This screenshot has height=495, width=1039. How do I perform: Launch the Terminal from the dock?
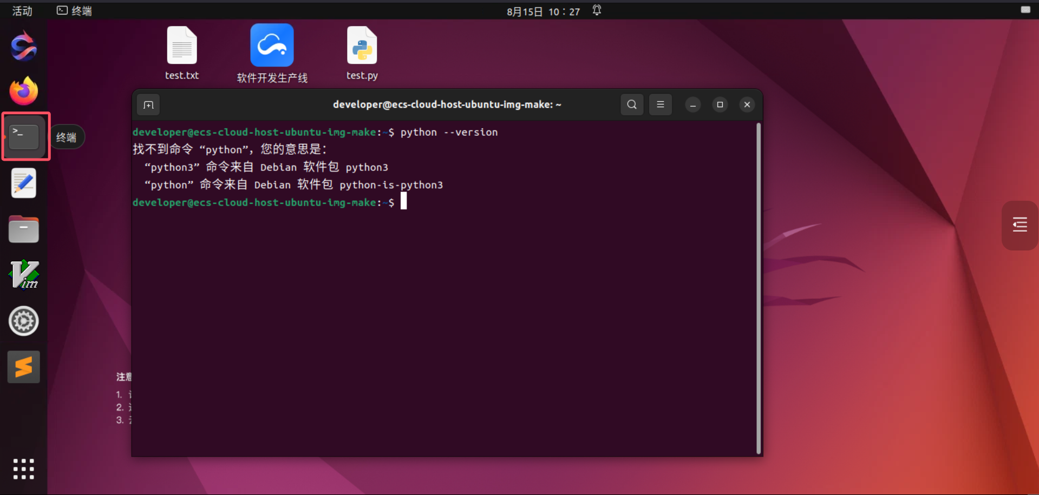point(24,136)
